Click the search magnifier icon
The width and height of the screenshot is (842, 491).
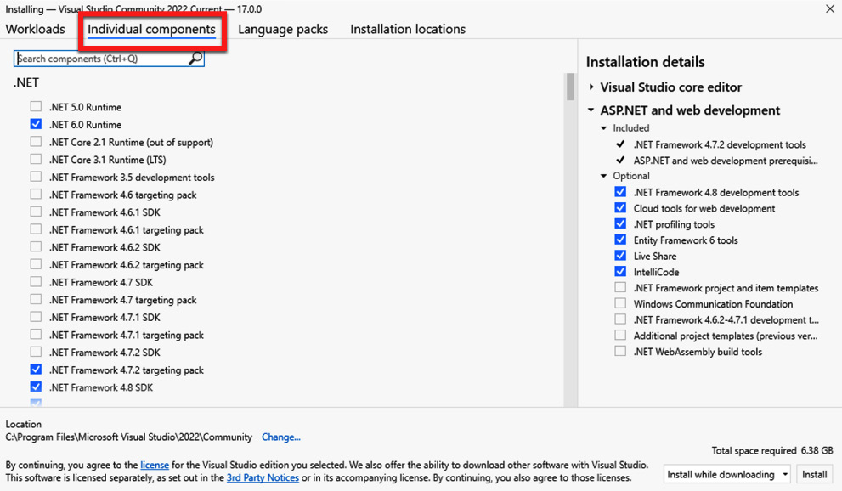click(x=195, y=58)
